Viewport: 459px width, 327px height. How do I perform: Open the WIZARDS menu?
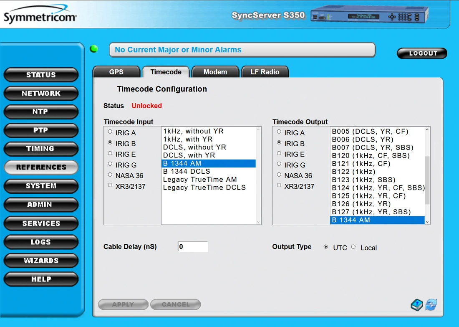tap(41, 261)
